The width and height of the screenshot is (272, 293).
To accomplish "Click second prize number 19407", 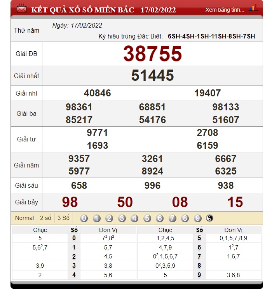I will coord(207,93).
